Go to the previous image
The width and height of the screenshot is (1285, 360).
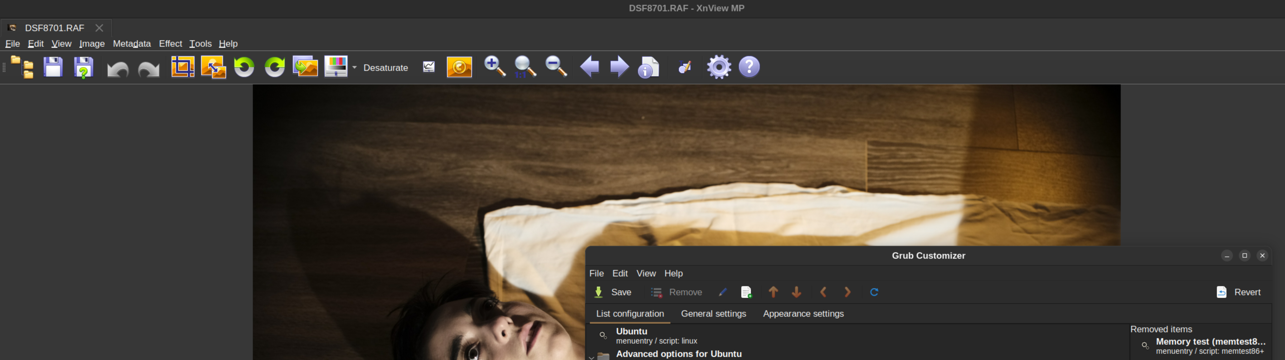(x=589, y=67)
